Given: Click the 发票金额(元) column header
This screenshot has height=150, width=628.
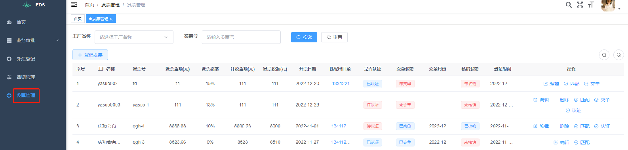Looking at the screenshot, I should (177, 69).
